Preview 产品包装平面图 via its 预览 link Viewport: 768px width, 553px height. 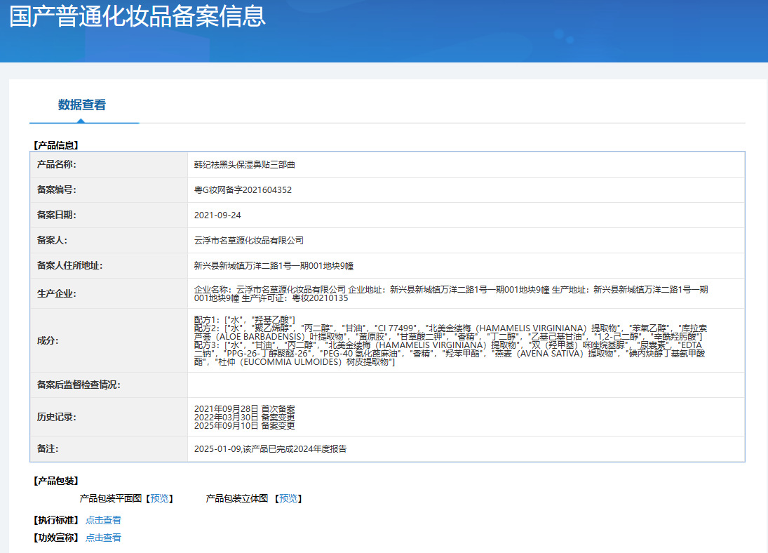pyautogui.click(x=159, y=498)
